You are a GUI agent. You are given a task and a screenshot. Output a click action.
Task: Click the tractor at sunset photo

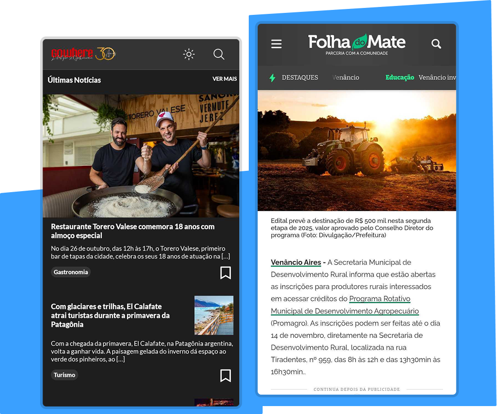click(x=357, y=151)
